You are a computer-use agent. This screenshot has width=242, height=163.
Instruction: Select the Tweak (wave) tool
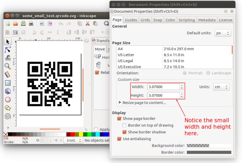(8, 58)
